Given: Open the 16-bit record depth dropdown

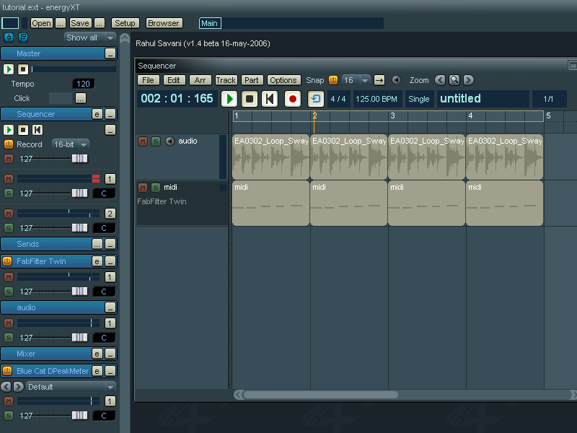Looking at the screenshot, I should pos(70,144).
